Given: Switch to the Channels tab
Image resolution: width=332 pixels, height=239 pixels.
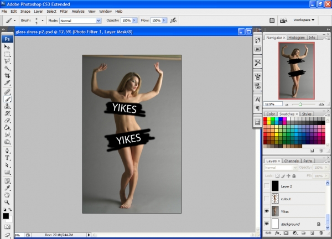Looking at the screenshot, I should tap(292, 161).
